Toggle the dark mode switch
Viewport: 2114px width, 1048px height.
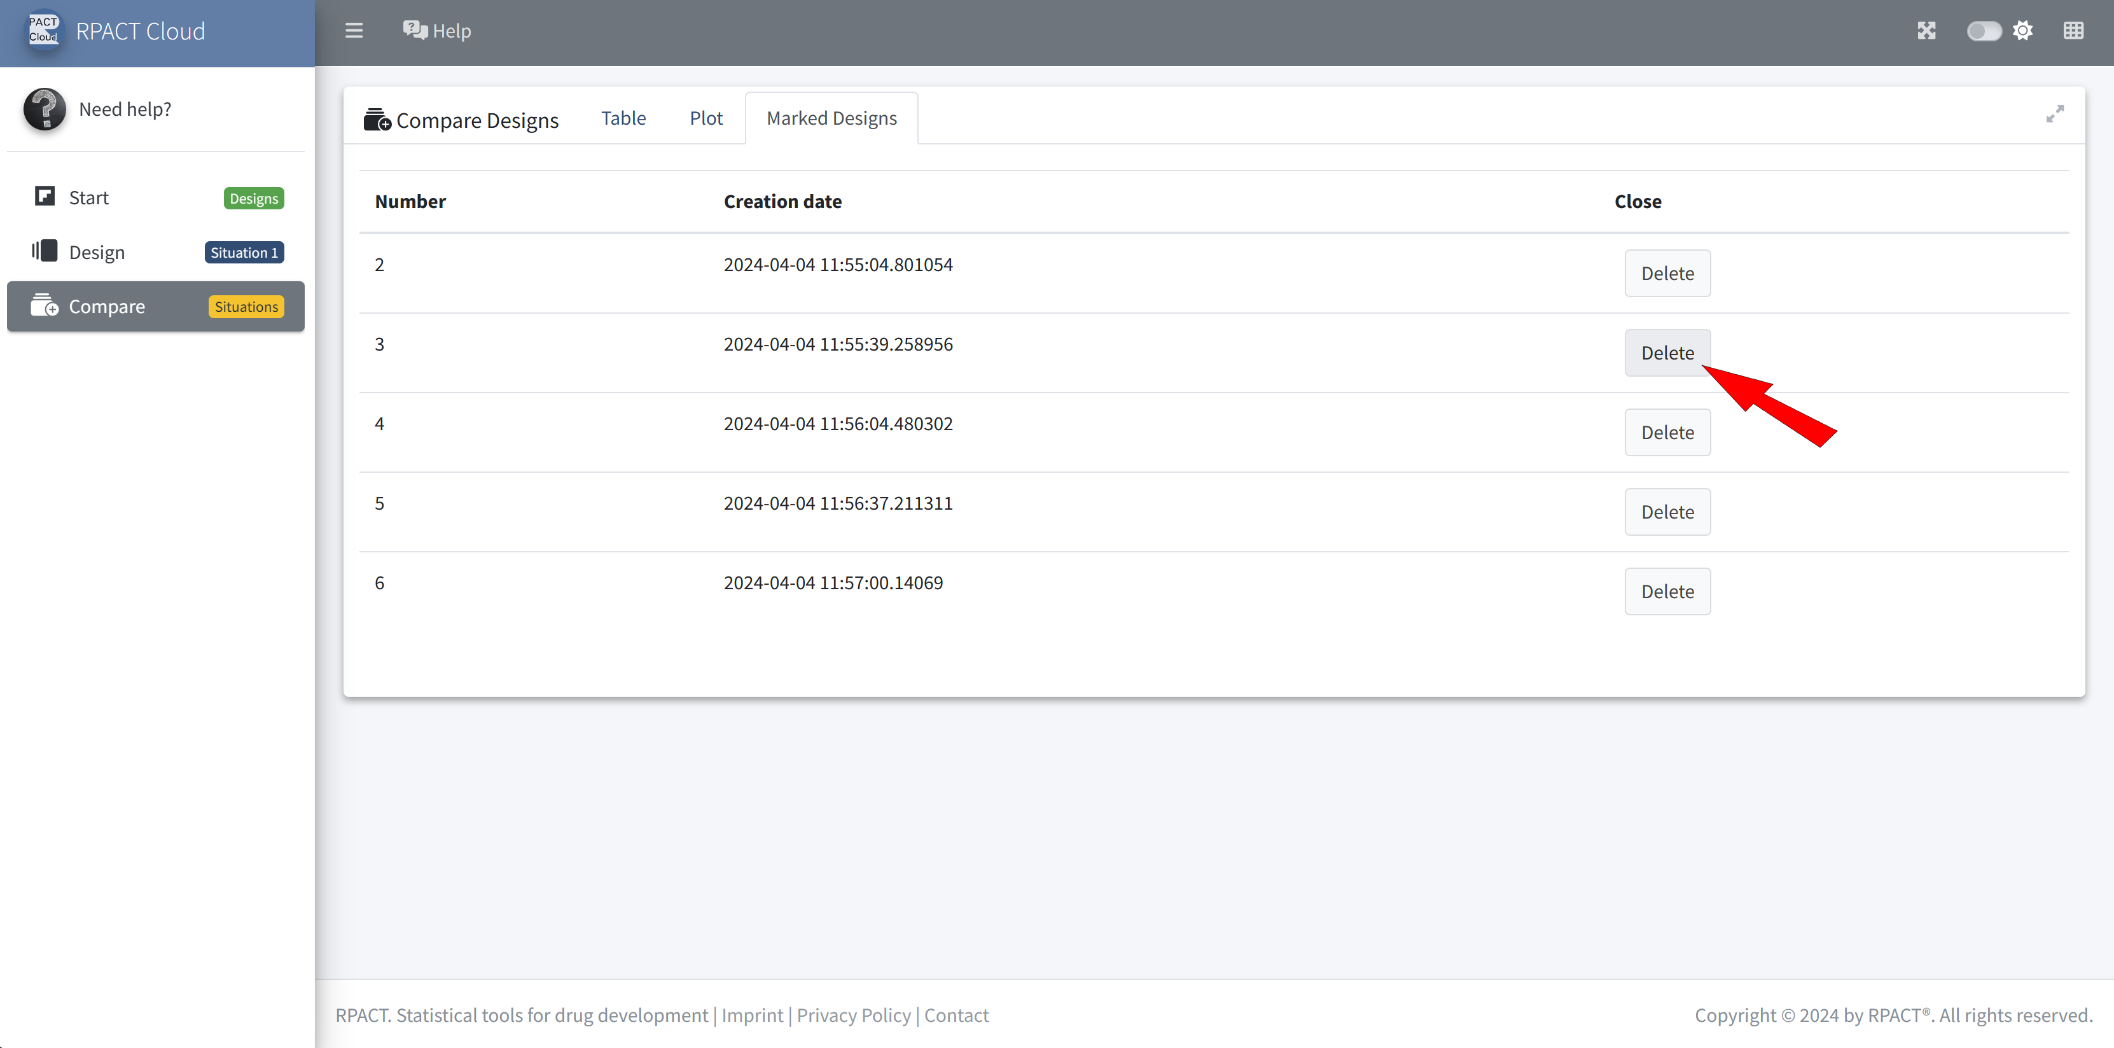[1983, 31]
